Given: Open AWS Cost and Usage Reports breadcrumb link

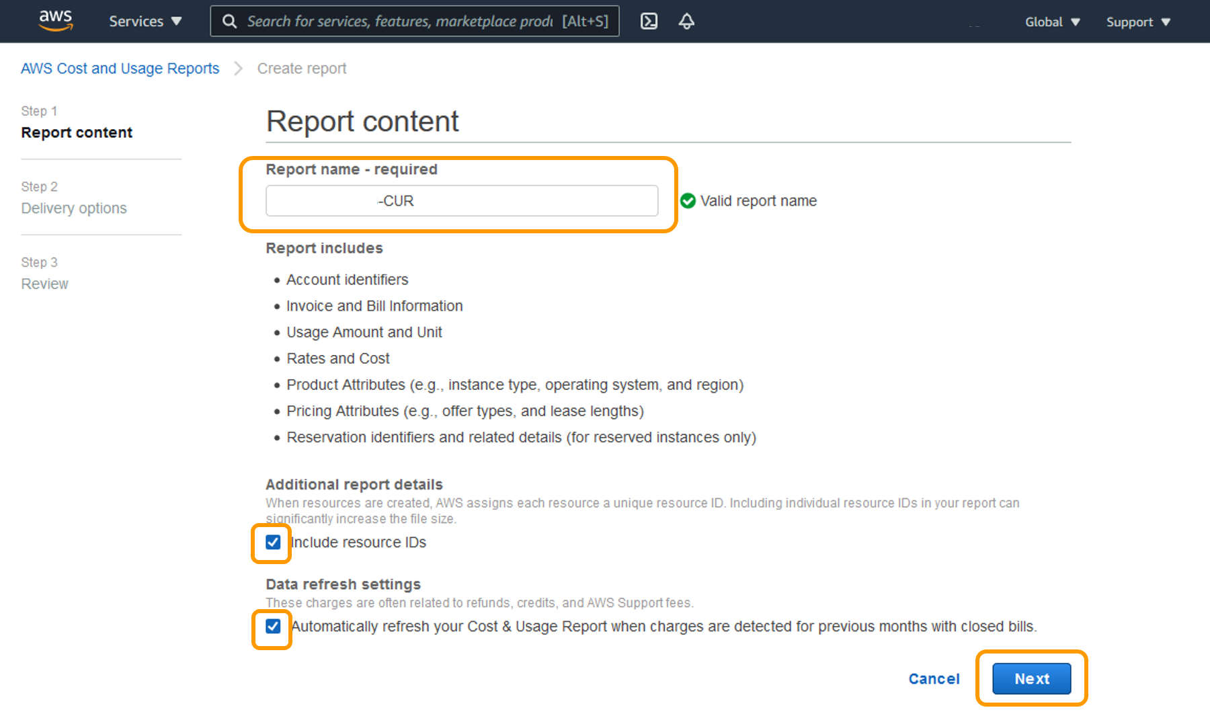Looking at the screenshot, I should click(120, 69).
